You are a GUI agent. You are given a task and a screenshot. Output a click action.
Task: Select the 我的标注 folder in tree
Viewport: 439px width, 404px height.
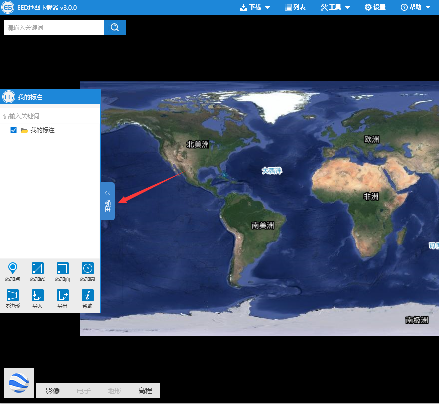click(x=42, y=130)
